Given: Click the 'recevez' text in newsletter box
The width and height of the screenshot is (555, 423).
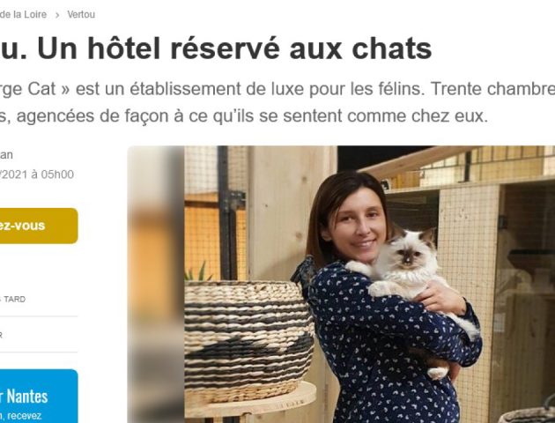Looking at the screenshot, I should (24, 416).
